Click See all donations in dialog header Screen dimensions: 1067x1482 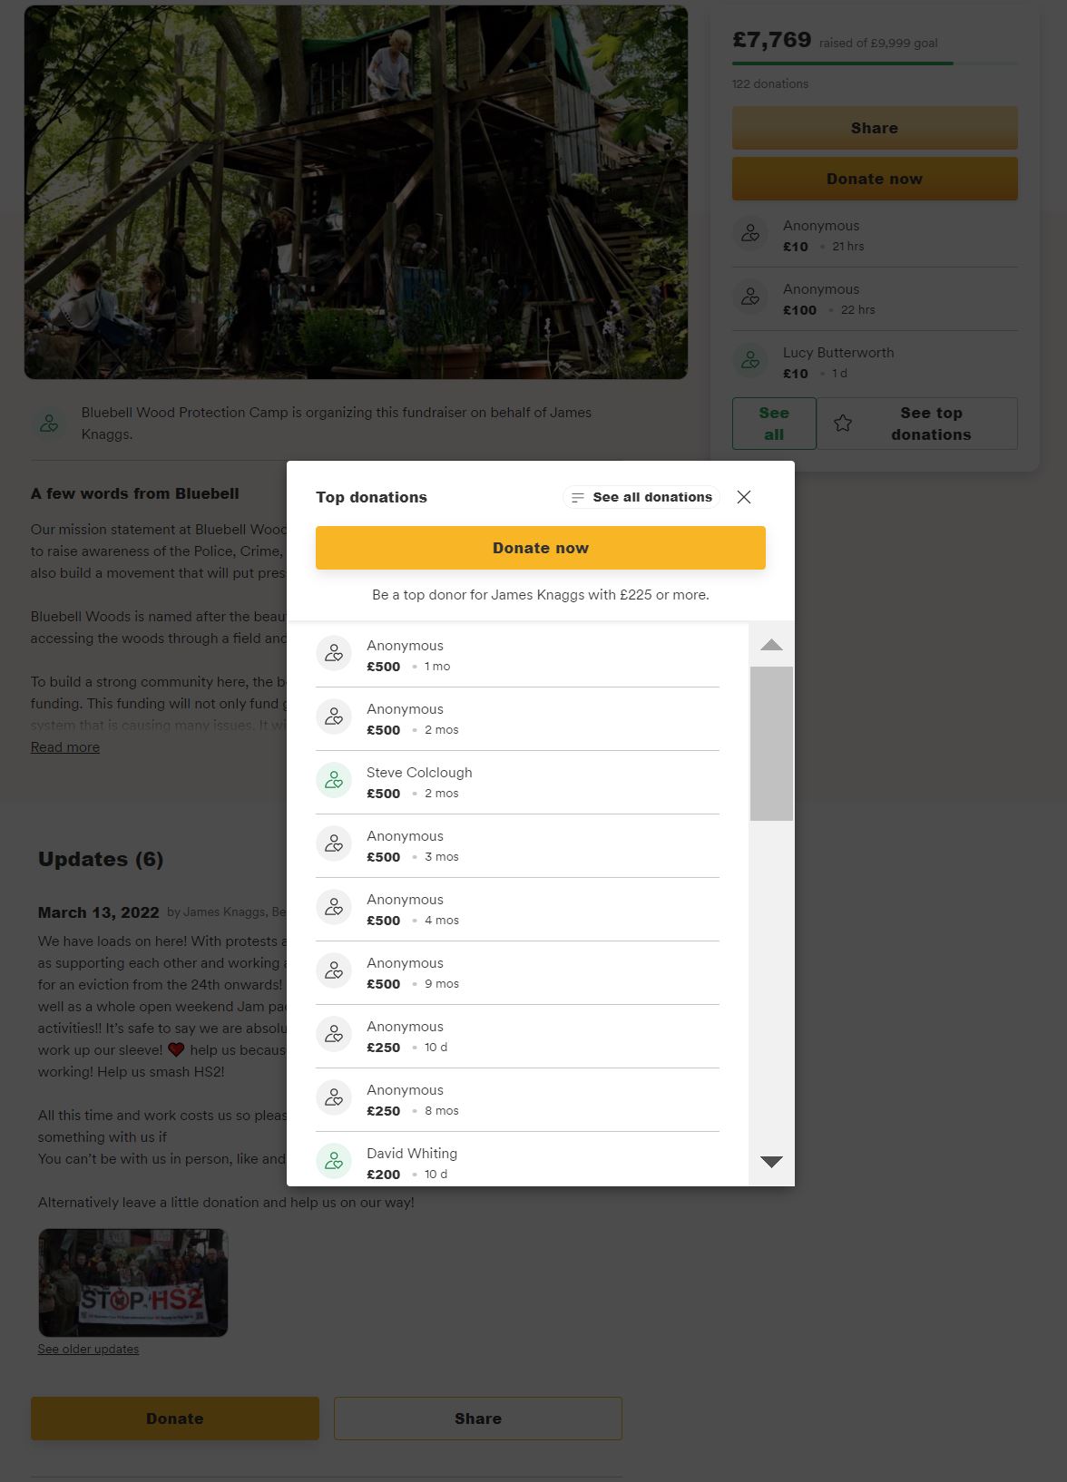(x=641, y=497)
